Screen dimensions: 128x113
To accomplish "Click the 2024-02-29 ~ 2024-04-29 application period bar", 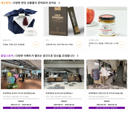I will [x=107, y=108].
